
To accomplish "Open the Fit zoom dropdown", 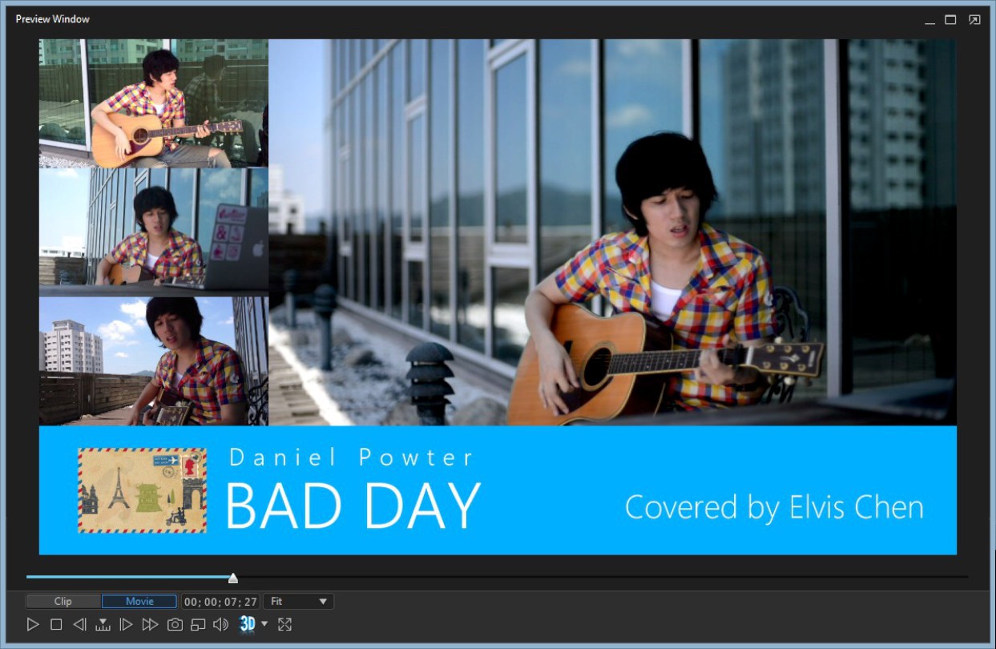I will [298, 602].
